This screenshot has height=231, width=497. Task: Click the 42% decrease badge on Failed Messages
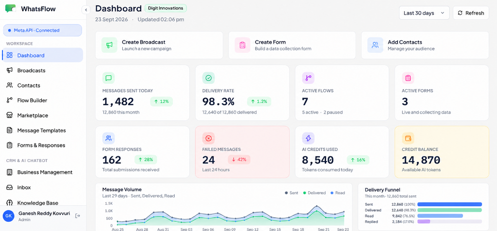tap(239, 159)
